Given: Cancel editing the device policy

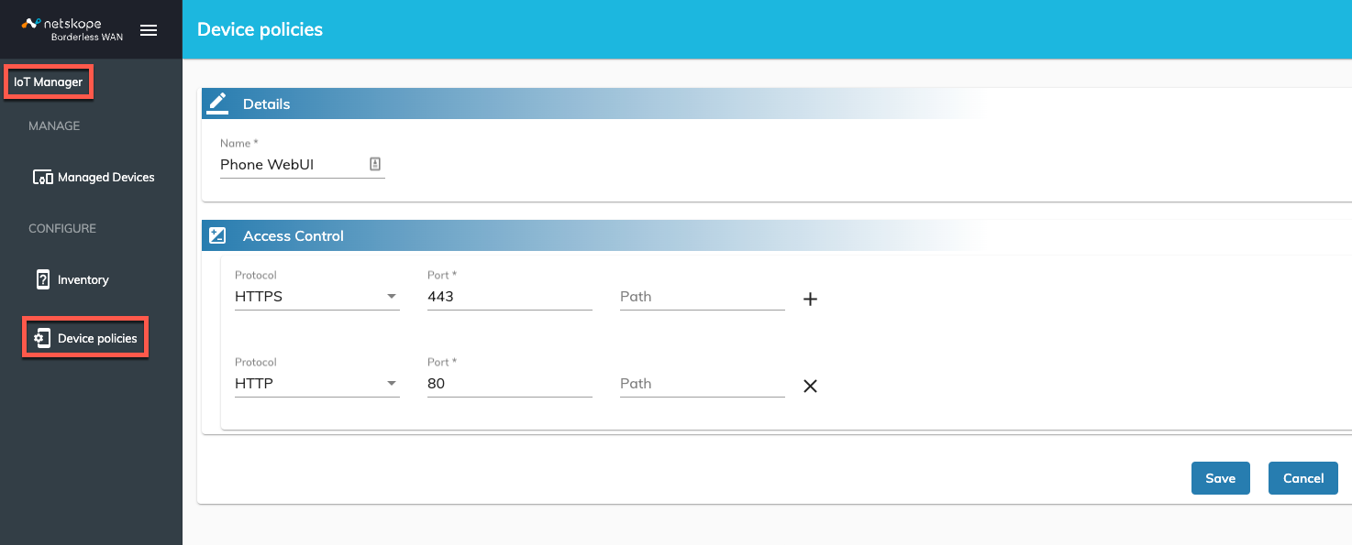Looking at the screenshot, I should [x=1303, y=478].
